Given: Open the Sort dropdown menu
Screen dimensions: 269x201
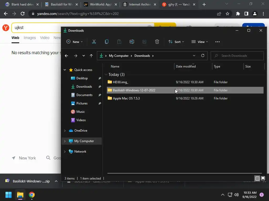Looking at the screenshot, I should pyautogui.click(x=176, y=42).
